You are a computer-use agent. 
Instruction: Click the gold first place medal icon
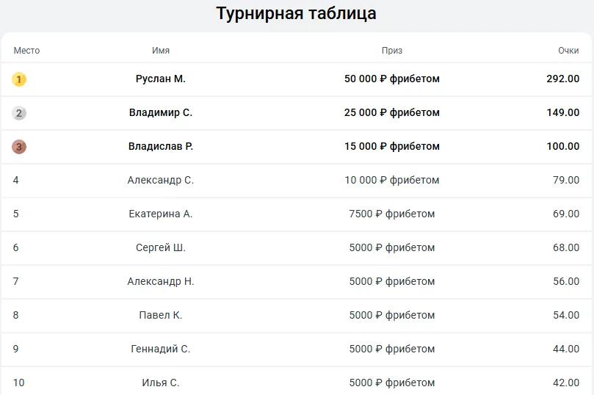19,79
